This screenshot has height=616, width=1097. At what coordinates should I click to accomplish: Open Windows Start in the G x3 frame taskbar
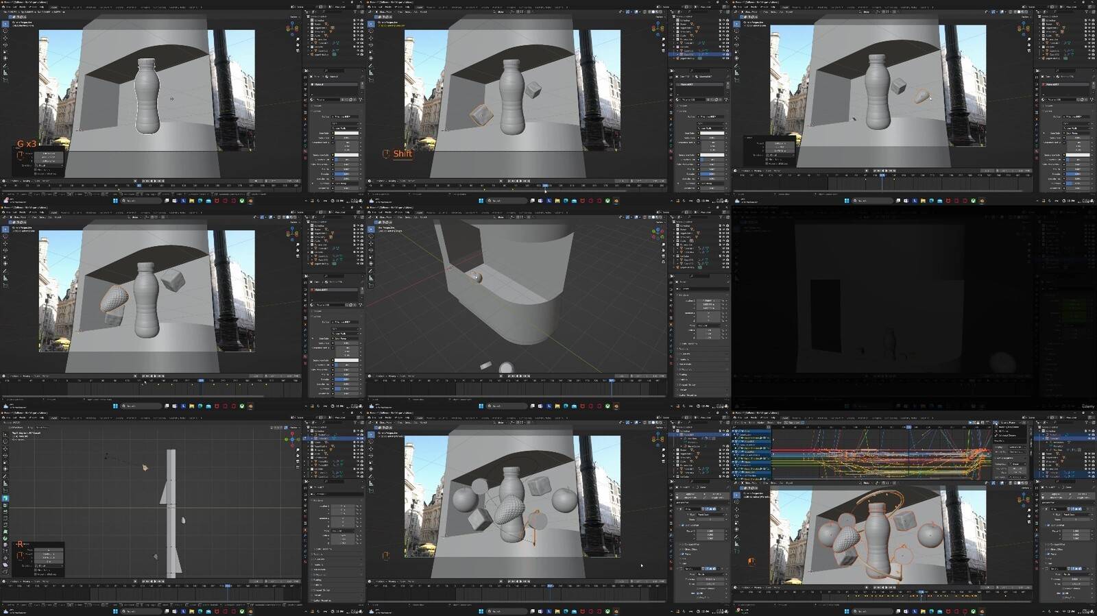click(x=115, y=201)
